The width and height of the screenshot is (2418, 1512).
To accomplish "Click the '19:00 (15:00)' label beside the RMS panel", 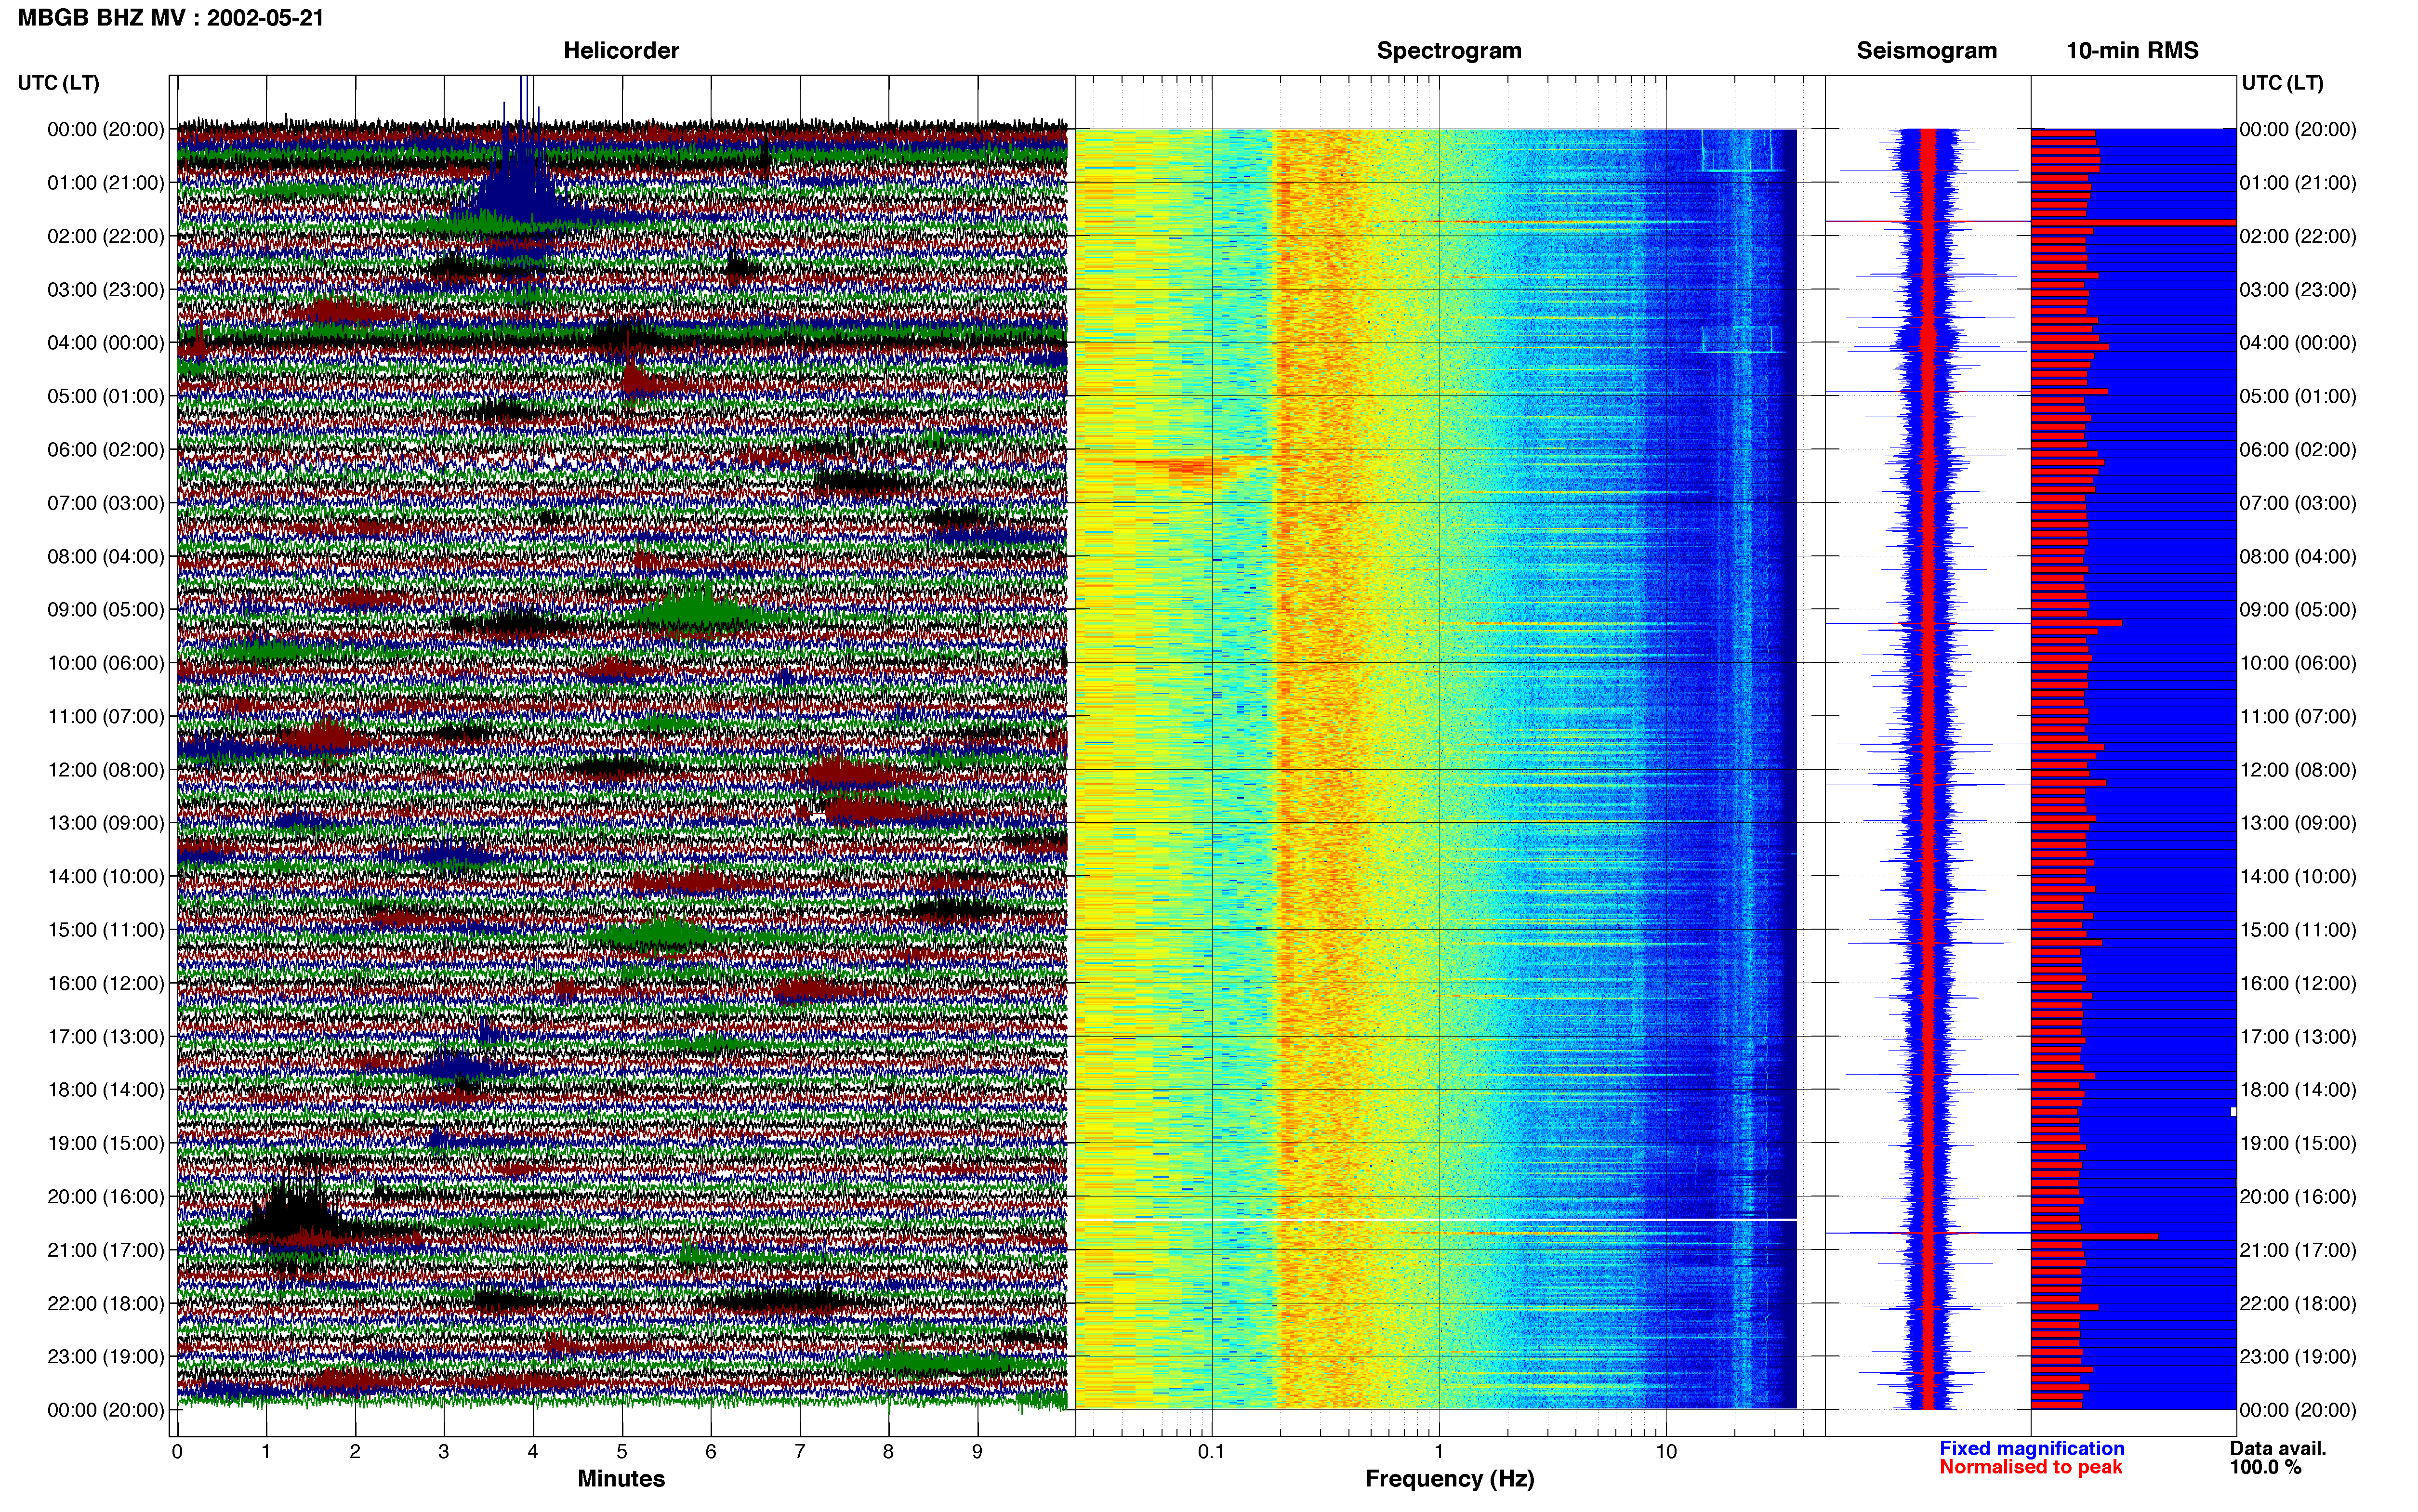I will coord(2298,1143).
